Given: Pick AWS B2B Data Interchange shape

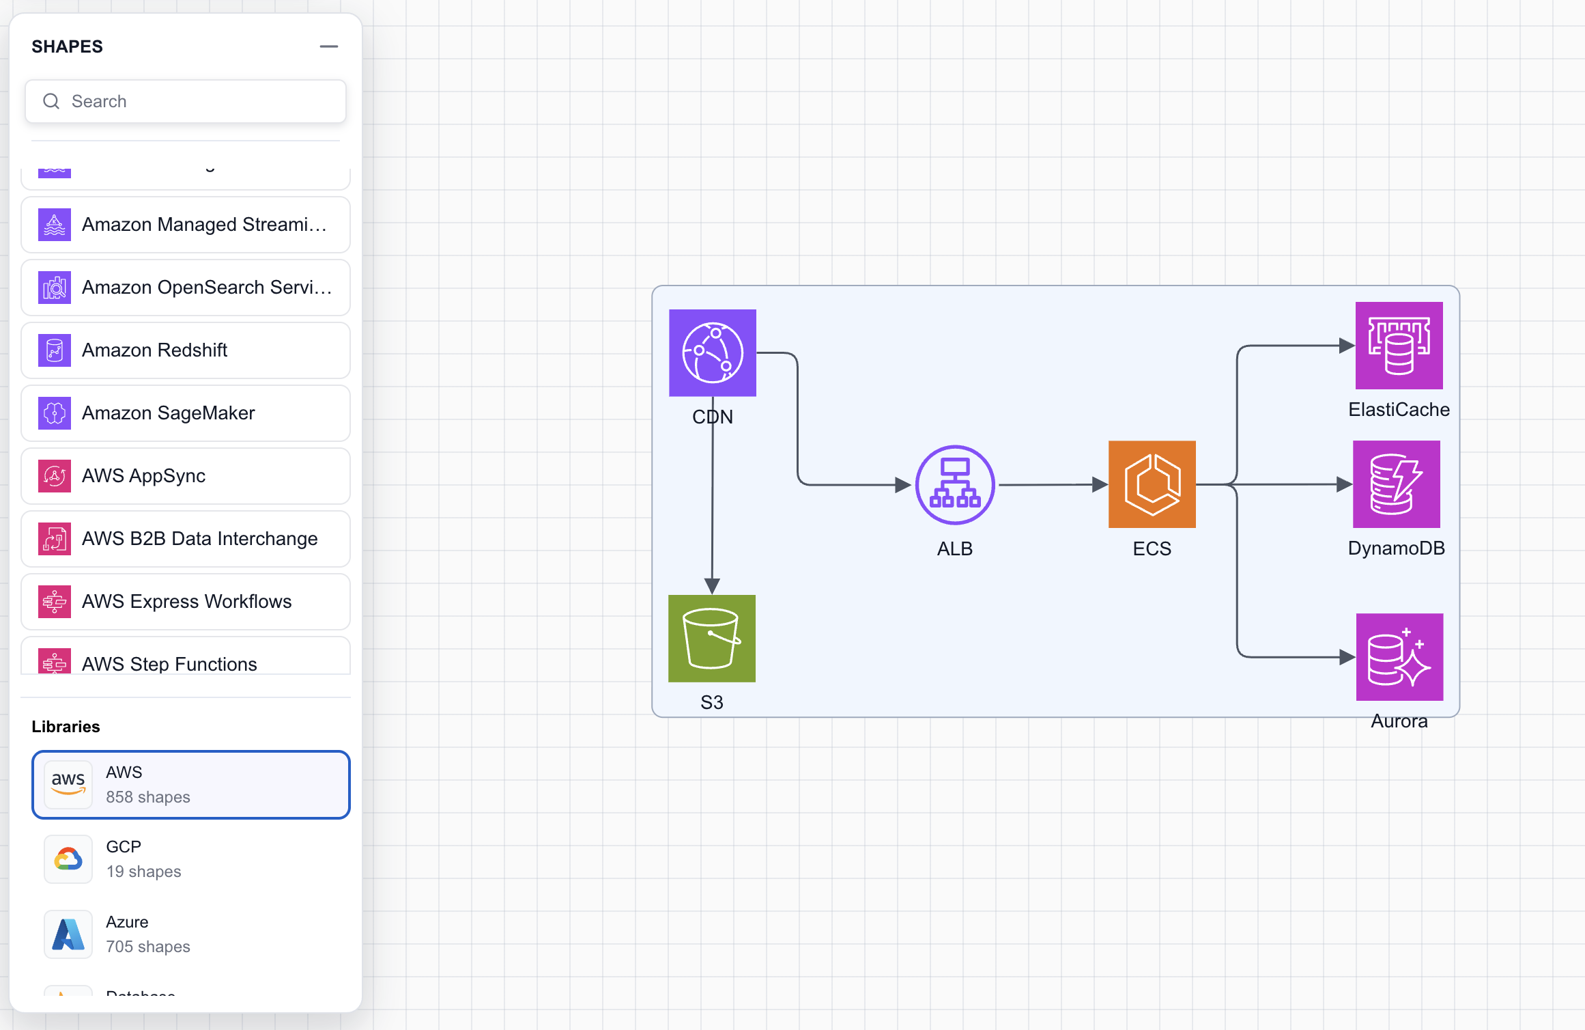Looking at the screenshot, I should click(x=186, y=539).
